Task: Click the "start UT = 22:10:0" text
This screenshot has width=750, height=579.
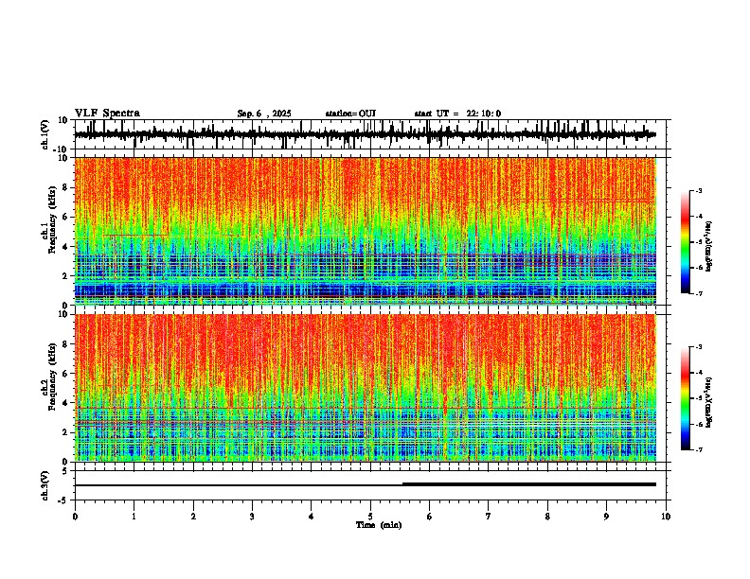Action: [457, 114]
